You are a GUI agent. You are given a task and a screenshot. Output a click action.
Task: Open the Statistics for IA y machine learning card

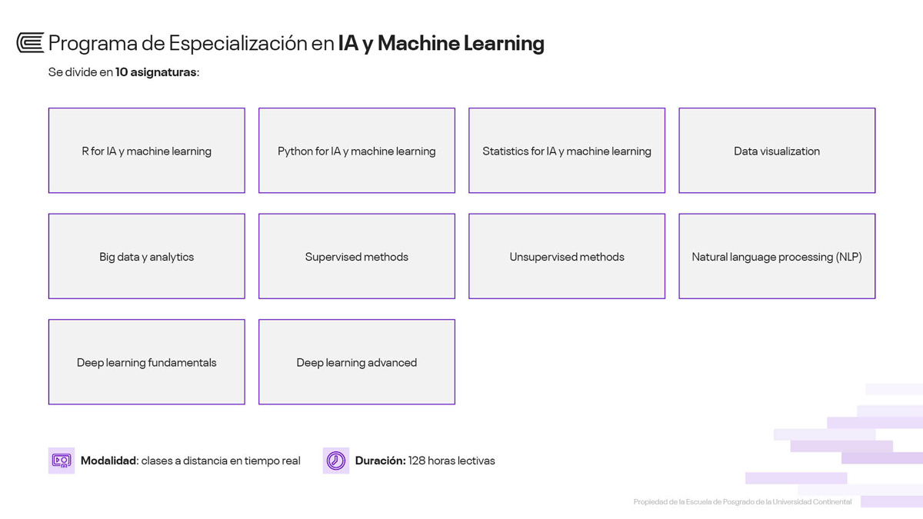click(567, 151)
